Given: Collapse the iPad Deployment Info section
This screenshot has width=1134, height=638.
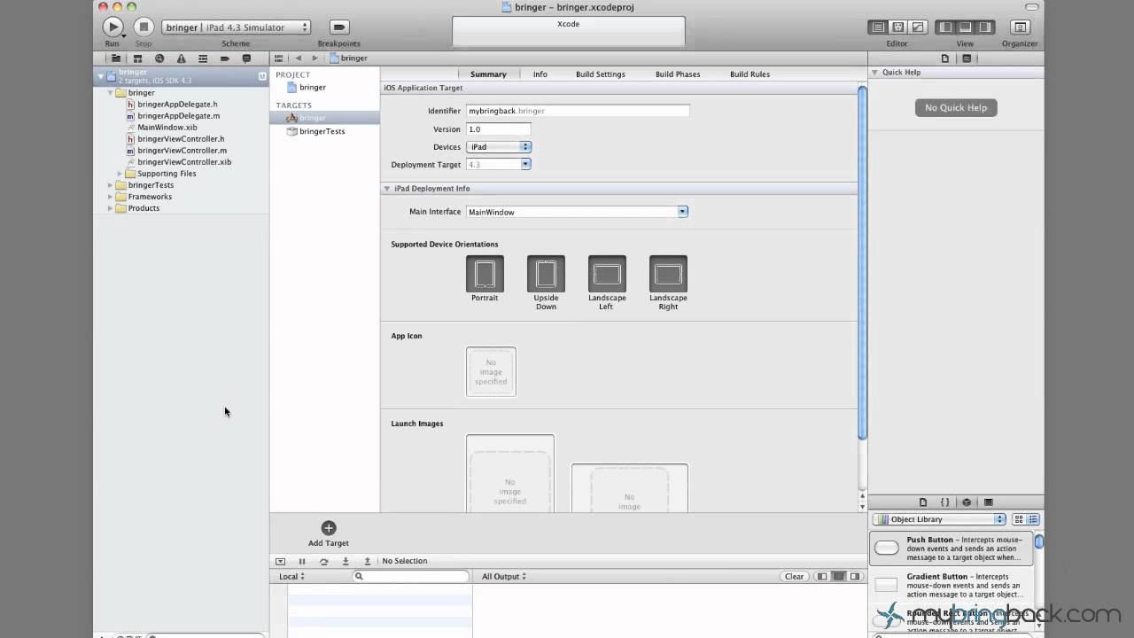Looking at the screenshot, I should point(387,189).
